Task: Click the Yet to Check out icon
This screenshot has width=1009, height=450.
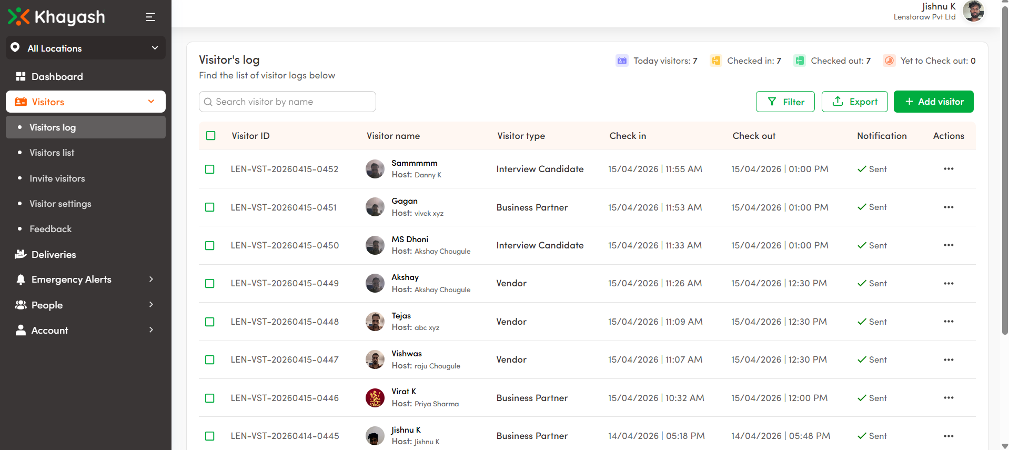Action: [889, 61]
